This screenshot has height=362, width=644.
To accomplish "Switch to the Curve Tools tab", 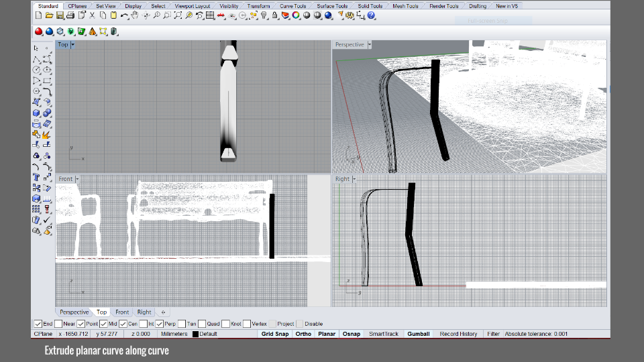I will click(292, 6).
